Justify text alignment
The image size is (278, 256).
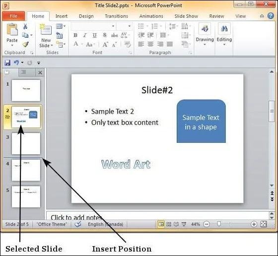tap(170, 44)
